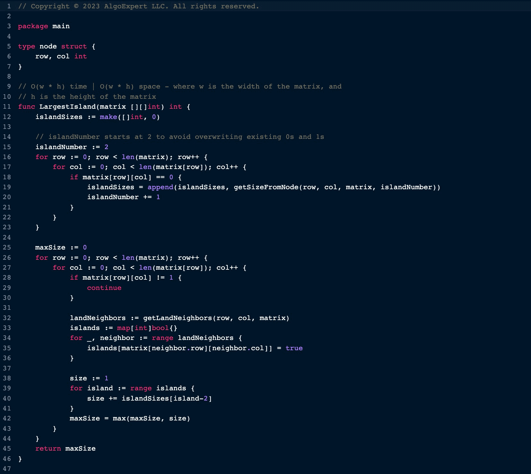
Task: Click the islandNumber comment on line 14
Action: 179,137
